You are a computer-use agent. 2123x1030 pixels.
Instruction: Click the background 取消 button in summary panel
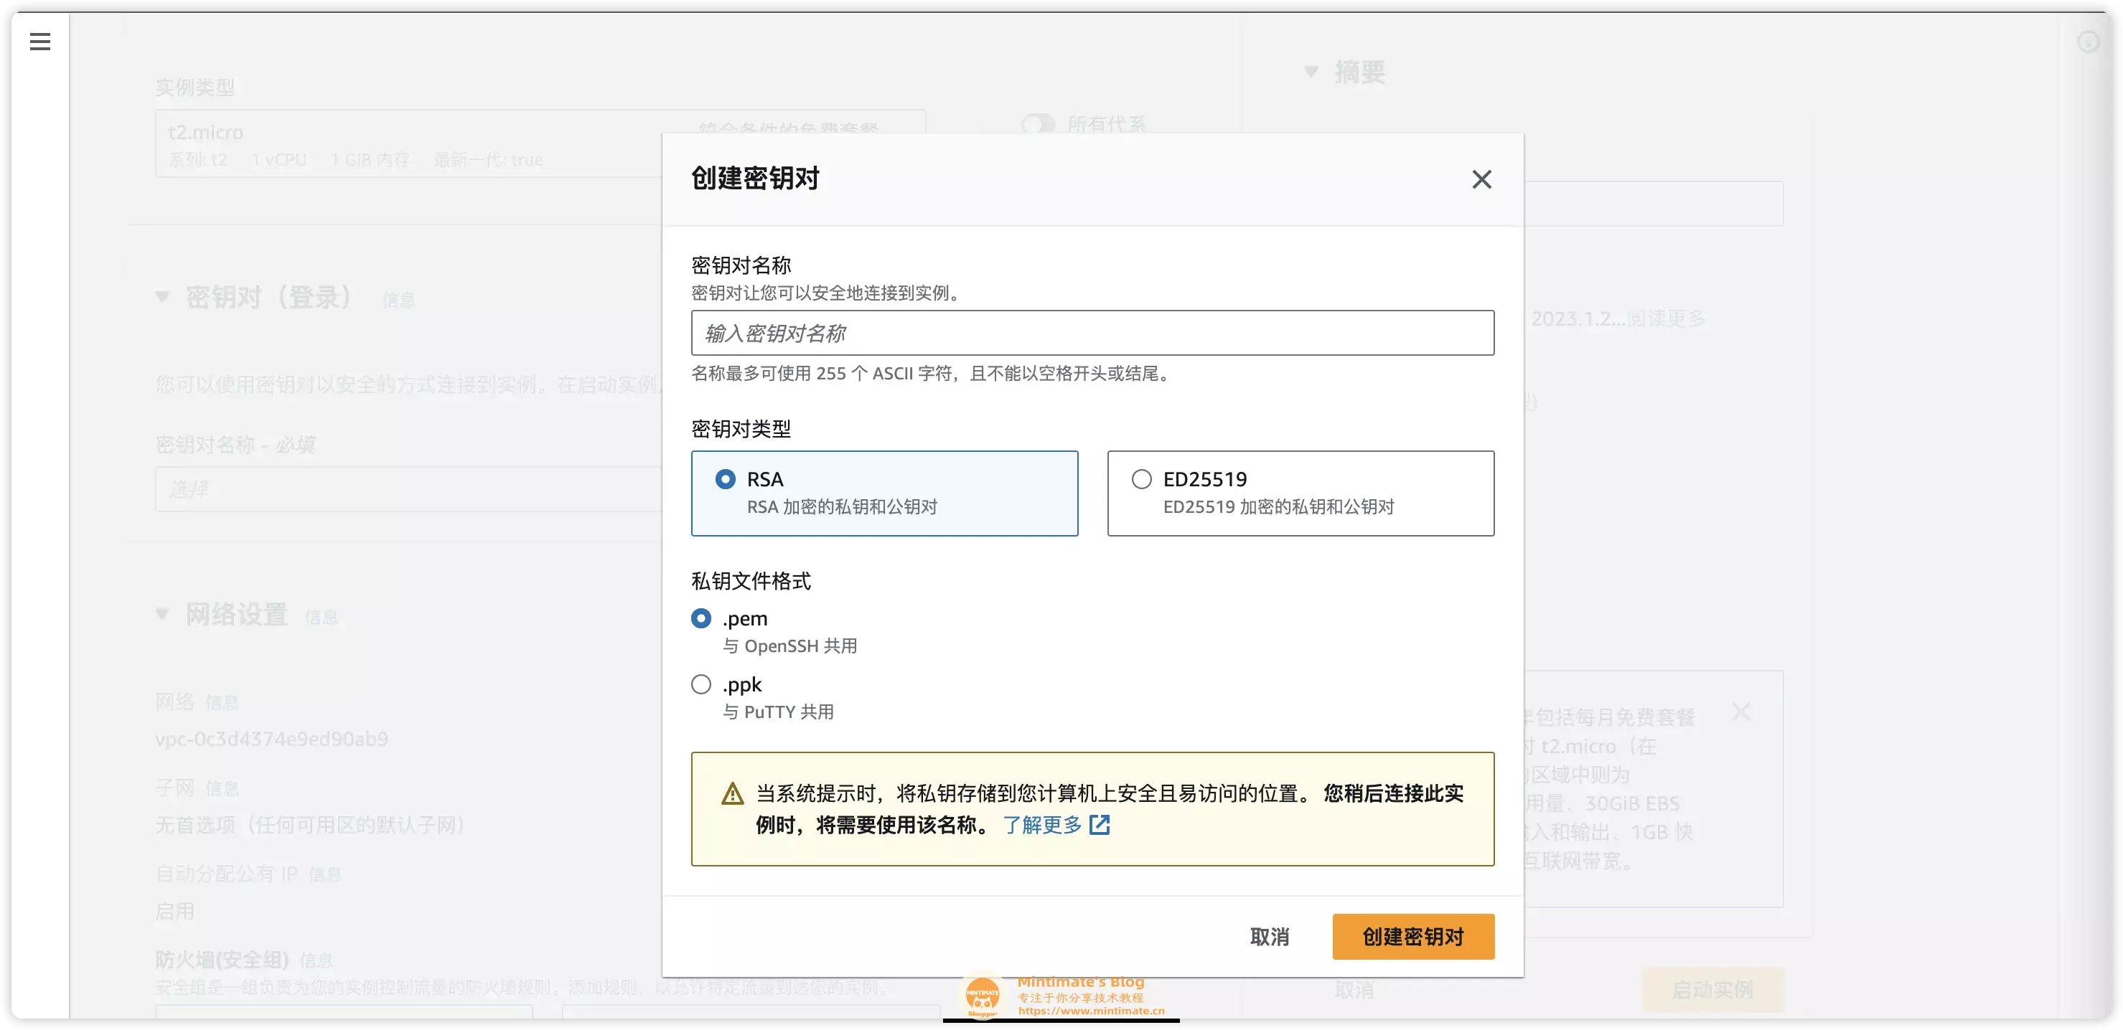(x=1355, y=990)
